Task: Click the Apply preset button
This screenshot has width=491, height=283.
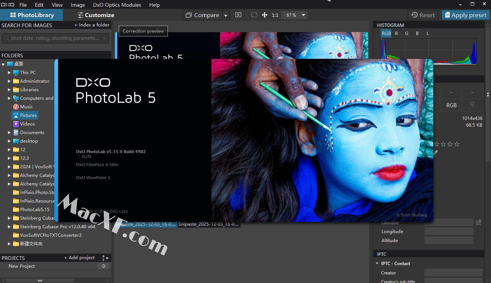Action: pyautogui.click(x=465, y=15)
